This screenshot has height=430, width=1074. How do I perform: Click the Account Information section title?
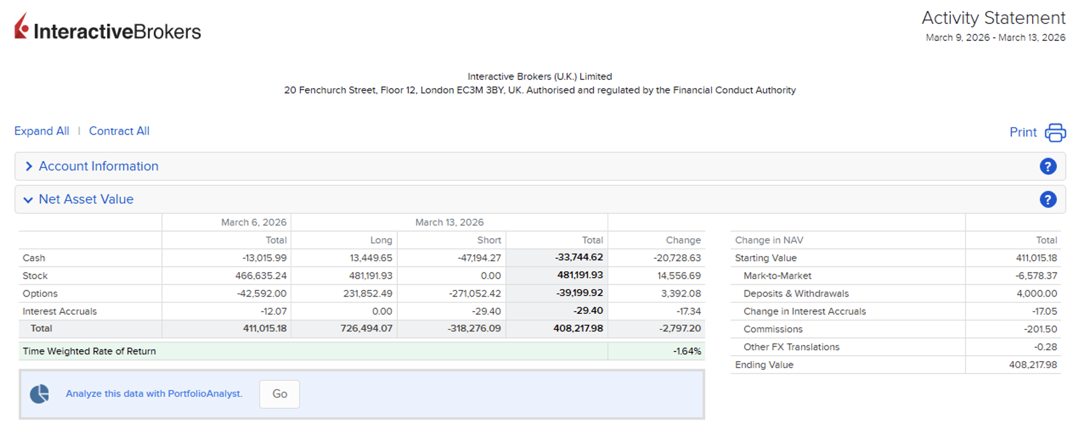(99, 166)
